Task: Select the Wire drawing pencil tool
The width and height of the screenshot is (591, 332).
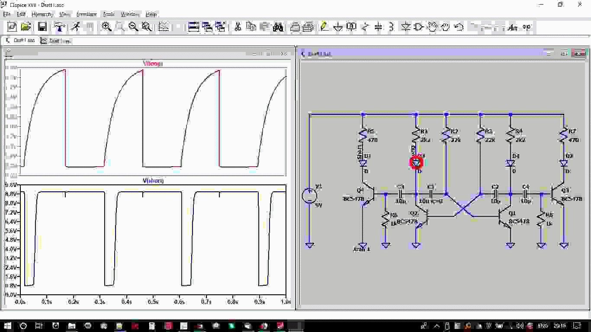Action: point(323,27)
